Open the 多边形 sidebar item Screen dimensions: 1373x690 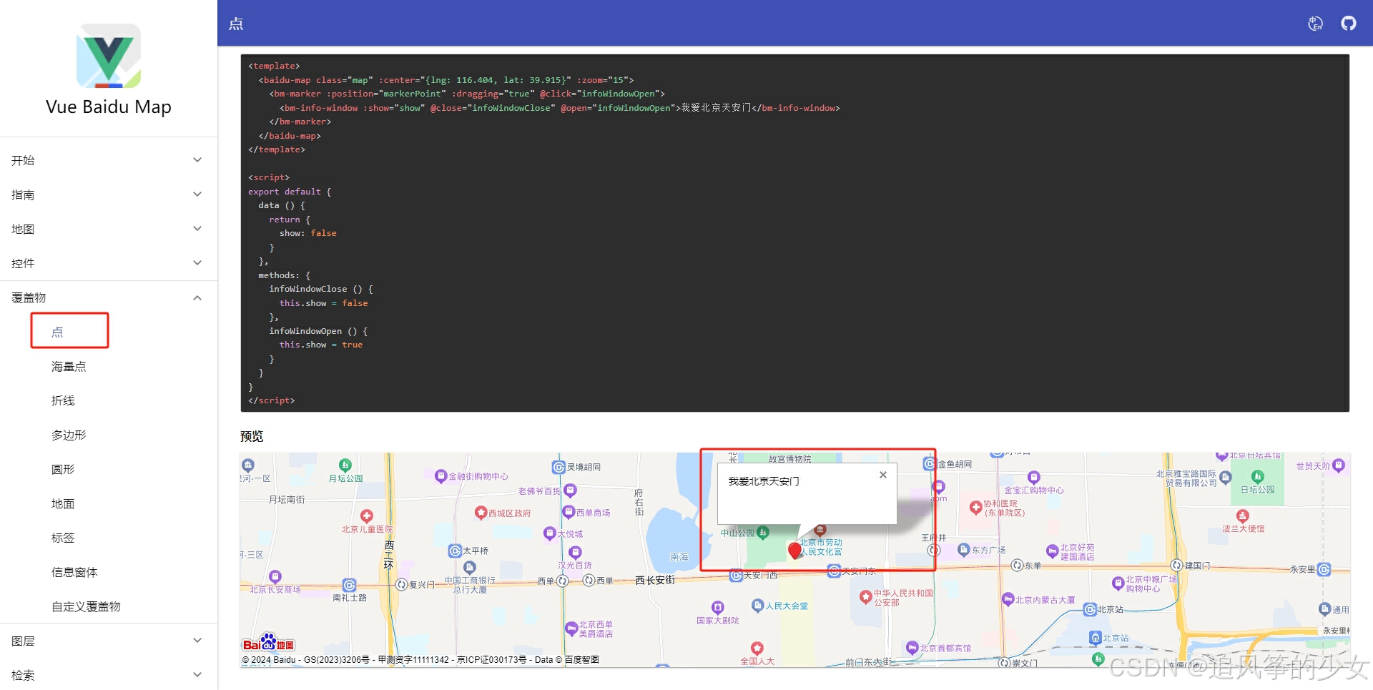tap(69, 435)
